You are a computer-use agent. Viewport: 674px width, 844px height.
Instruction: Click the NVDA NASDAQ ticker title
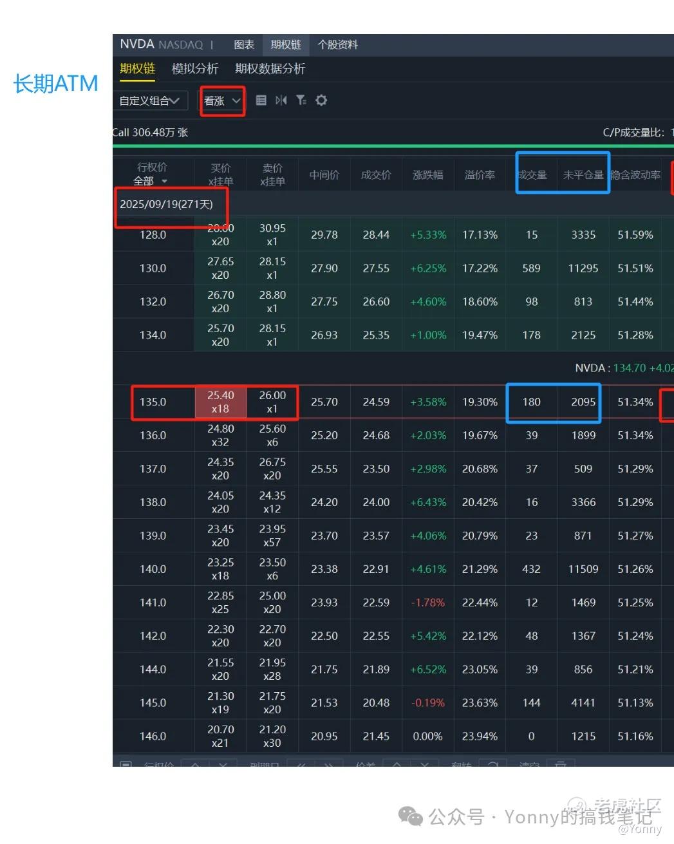point(161,44)
